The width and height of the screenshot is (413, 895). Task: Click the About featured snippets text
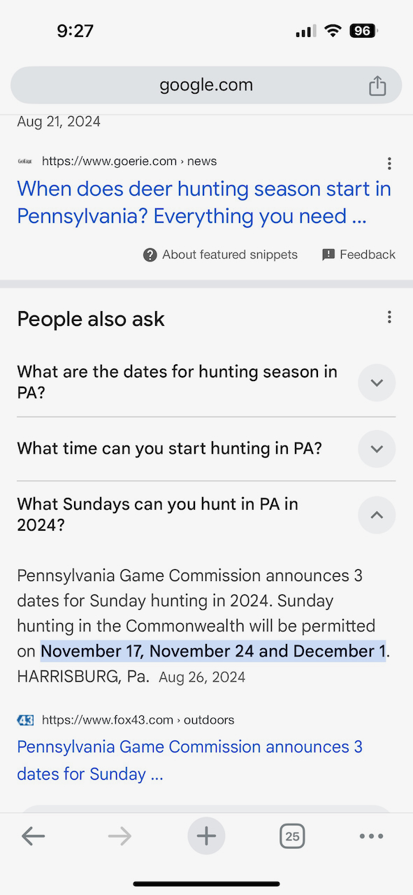pyautogui.click(x=230, y=255)
